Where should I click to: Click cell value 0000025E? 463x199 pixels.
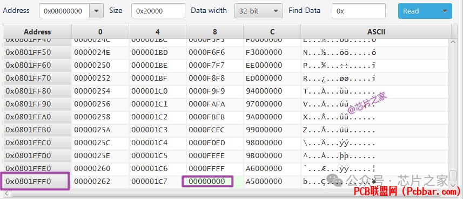point(92,156)
